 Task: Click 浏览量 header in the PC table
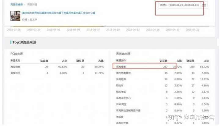click(x=80, y=61)
